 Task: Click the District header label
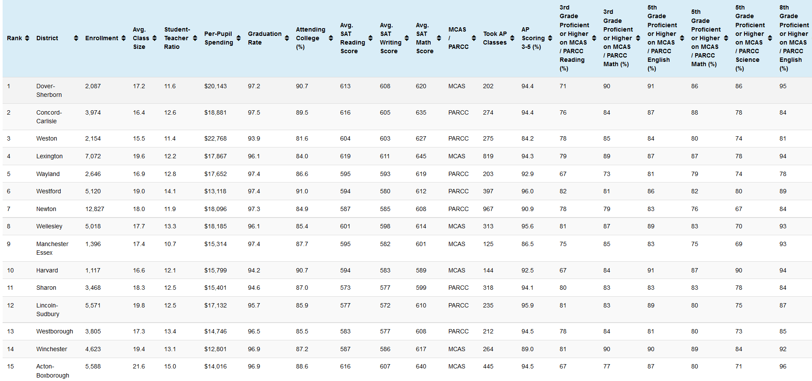coord(47,38)
